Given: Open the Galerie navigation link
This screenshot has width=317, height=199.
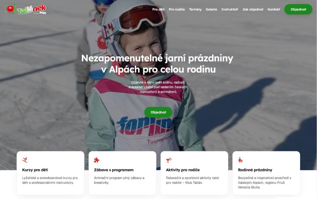Looking at the screenshot, I should (x=211, y=9).
